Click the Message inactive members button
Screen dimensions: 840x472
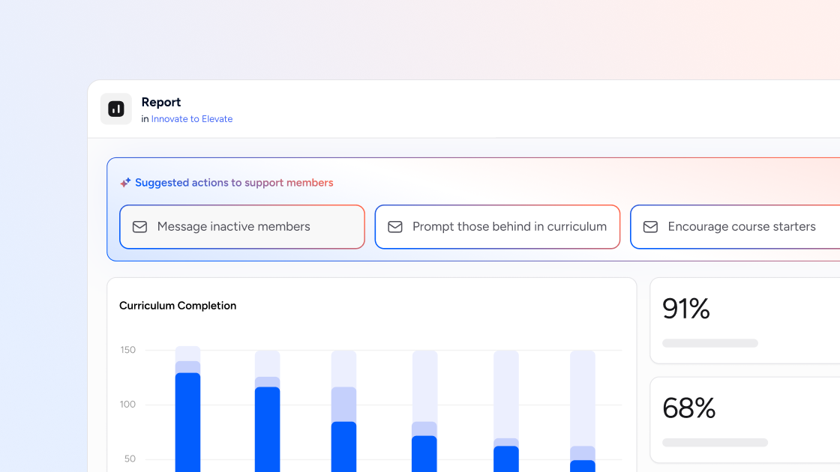(242, 227)
